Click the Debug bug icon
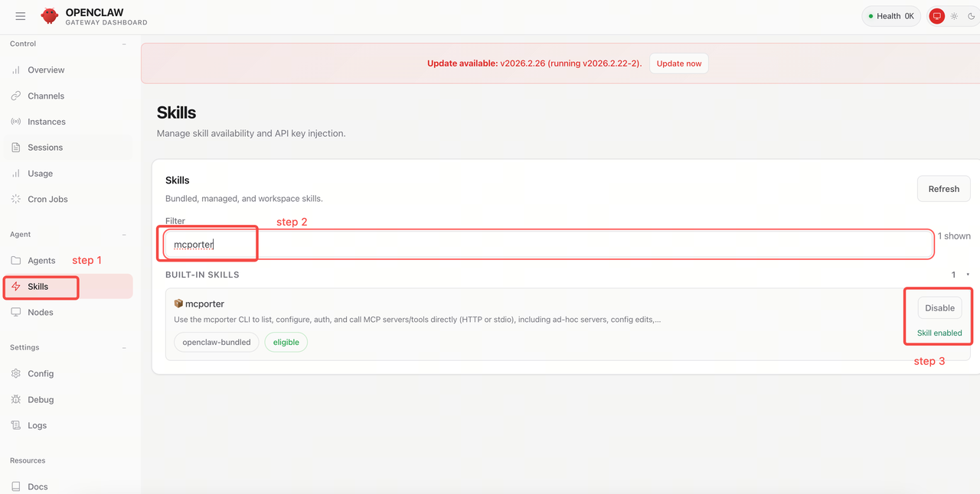This screenshot has height=494, width=980. coord(16,399)
